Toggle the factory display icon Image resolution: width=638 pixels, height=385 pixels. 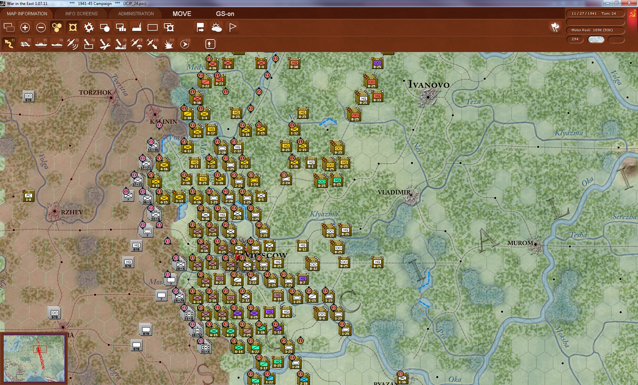point(137,27)
